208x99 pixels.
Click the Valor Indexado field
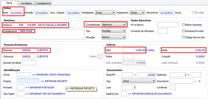click(x=134, y=63)
